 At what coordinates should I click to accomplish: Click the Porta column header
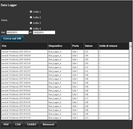[78, 46]
